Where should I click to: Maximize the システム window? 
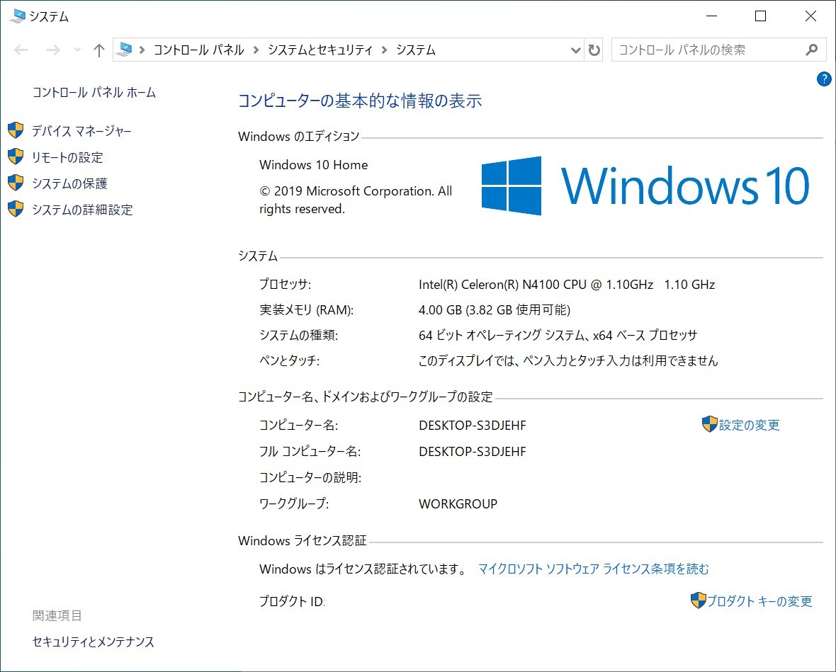[x=761, y=16]
